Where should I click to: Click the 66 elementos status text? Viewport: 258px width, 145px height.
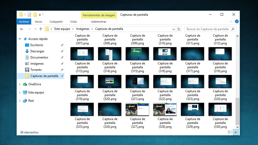[x=29, y=132]
